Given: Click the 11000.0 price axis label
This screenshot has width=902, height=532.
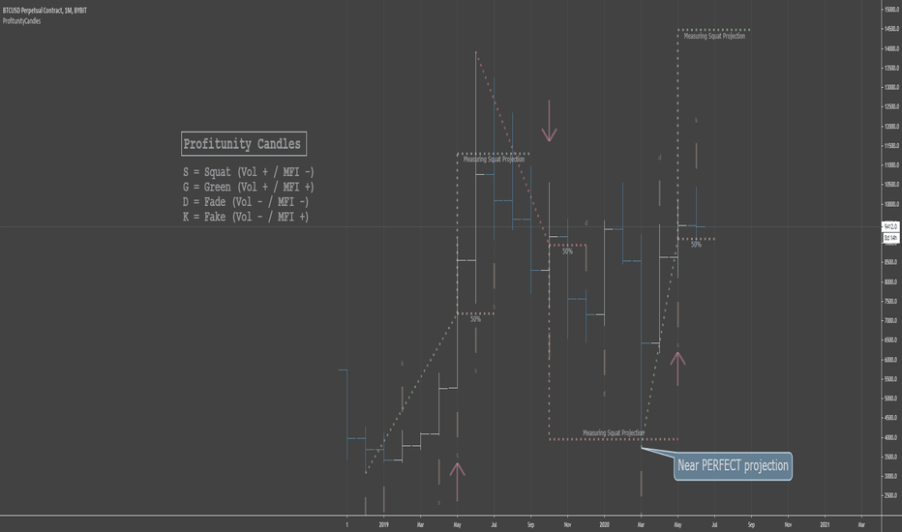Looking at the screenshot, I should (x=891, y=165).
